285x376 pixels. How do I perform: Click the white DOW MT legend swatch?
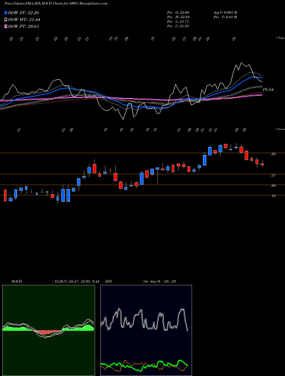click(x=6, y=20)
